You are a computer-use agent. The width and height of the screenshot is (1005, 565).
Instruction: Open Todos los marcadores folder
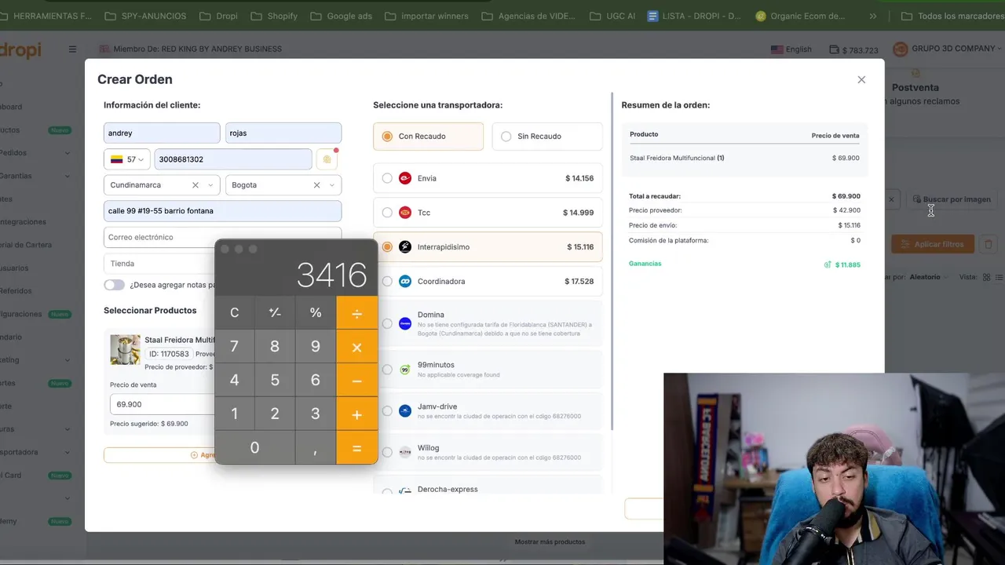click(952, 16)
